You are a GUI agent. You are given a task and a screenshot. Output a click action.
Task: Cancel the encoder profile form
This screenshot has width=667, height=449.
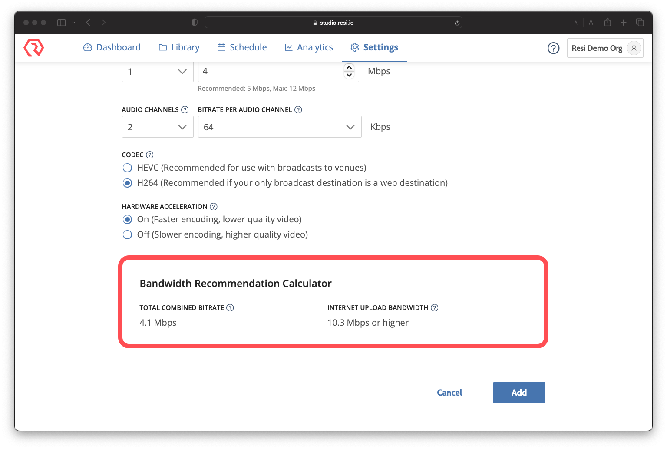tap(449, 393)
